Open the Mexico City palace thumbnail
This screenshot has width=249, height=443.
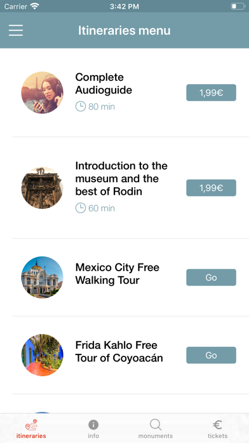(x=43, y=278)
